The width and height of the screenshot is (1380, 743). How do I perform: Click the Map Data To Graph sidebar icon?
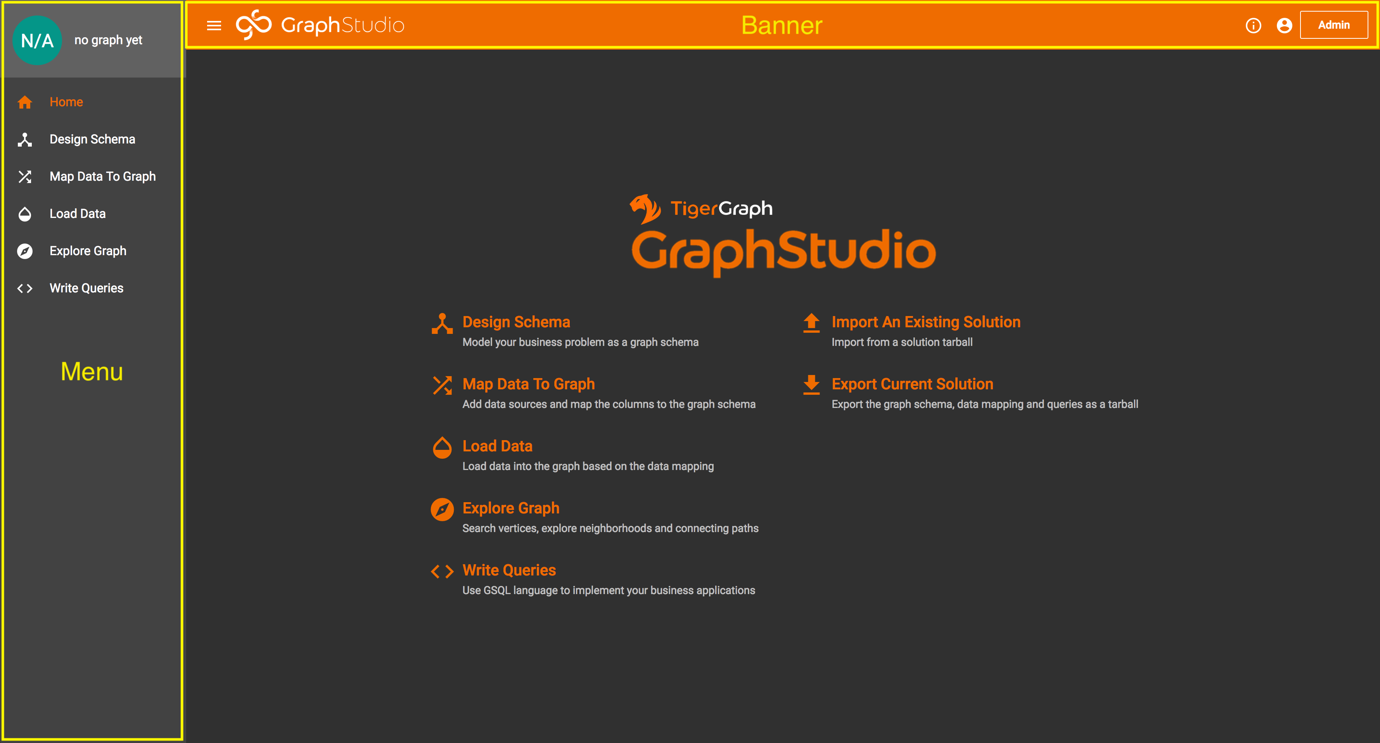(x=25, y=176)
